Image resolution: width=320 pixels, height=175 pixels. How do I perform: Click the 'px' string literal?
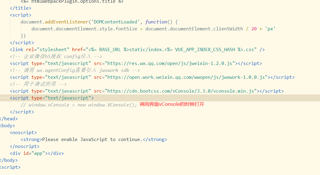pos(270,29)
